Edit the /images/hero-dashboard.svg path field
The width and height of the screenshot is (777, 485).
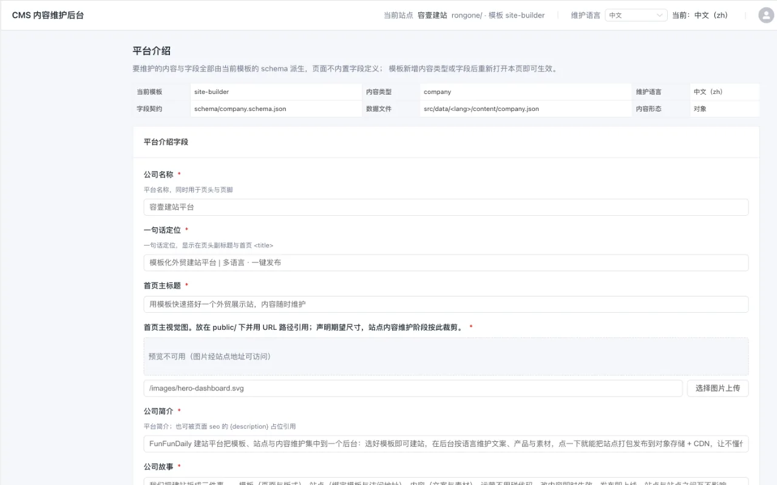tap(413, 388)
